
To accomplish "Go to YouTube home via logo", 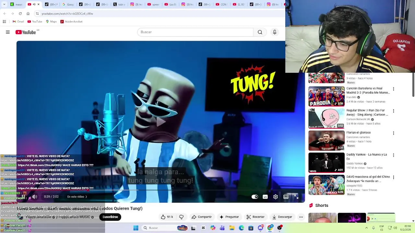I will pyautogui.click(x=25, y=32).
